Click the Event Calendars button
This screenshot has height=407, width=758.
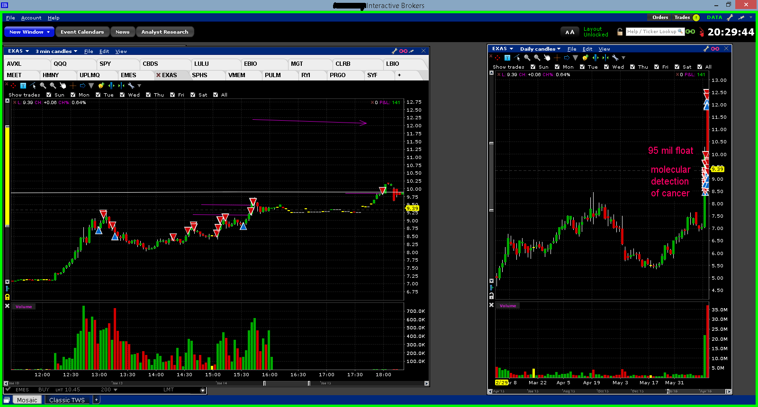click(x=82, y=32)
